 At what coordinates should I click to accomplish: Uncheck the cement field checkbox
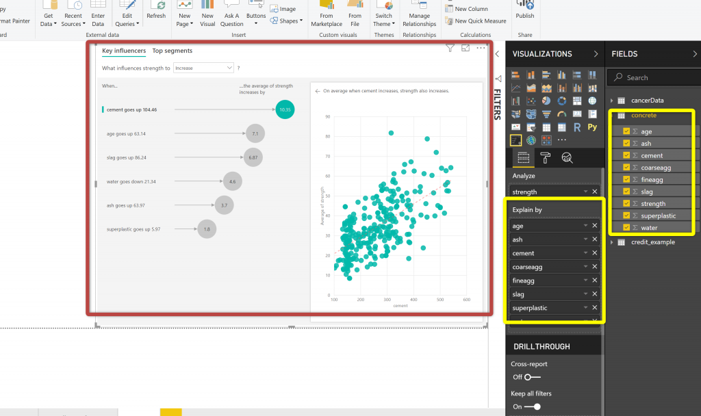tap(626, 155)
